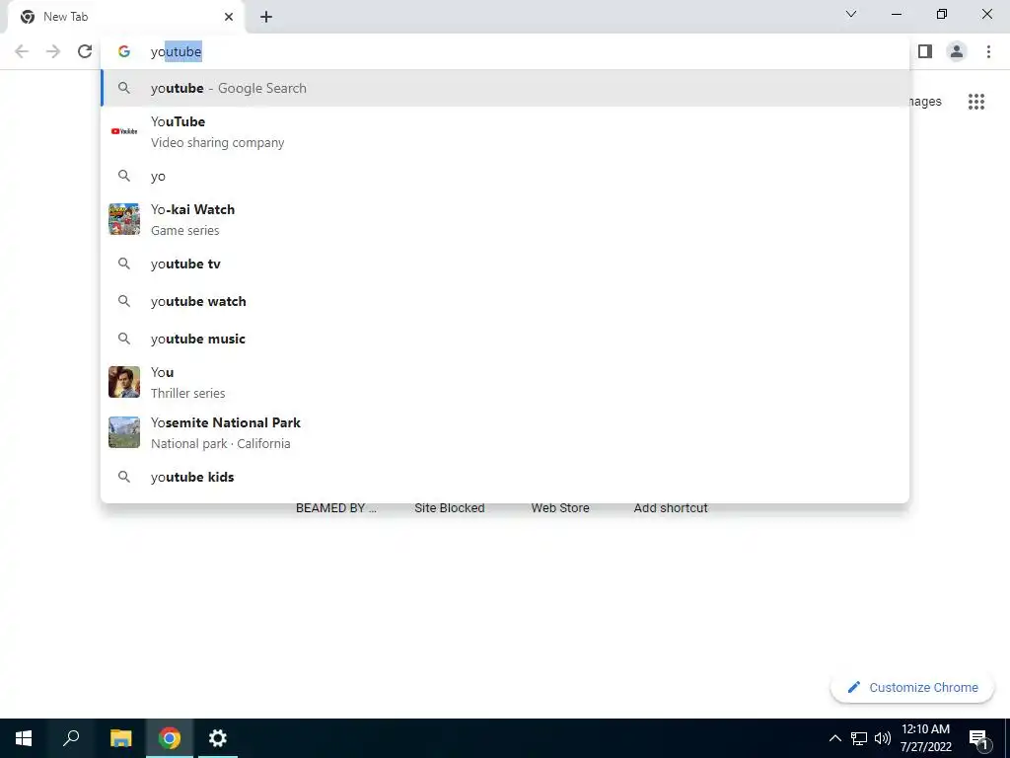Select 'youtube - Google Search' suggestion
1010x758 pixels.
505,88
